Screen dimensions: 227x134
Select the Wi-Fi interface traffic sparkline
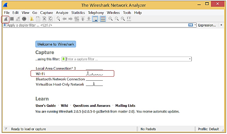pyautogui.click(x=94, y=74)
